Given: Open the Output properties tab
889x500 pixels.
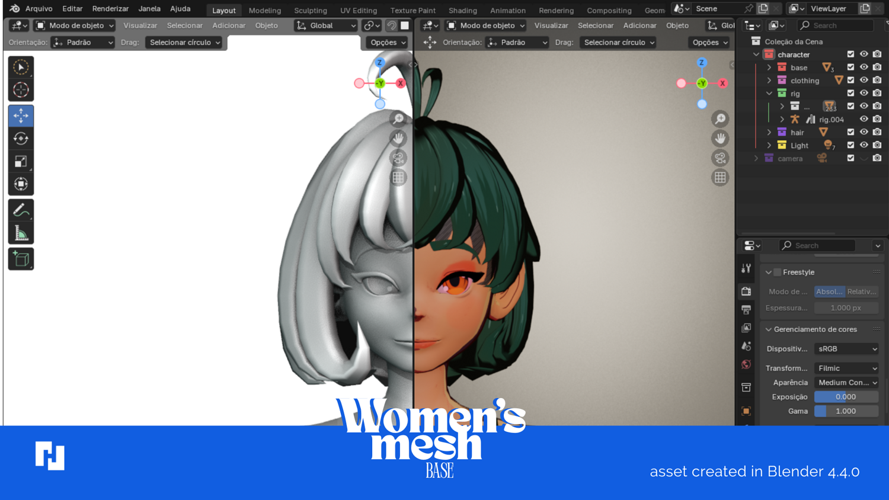Looking at the screenshot, I should tap(746, 310).
